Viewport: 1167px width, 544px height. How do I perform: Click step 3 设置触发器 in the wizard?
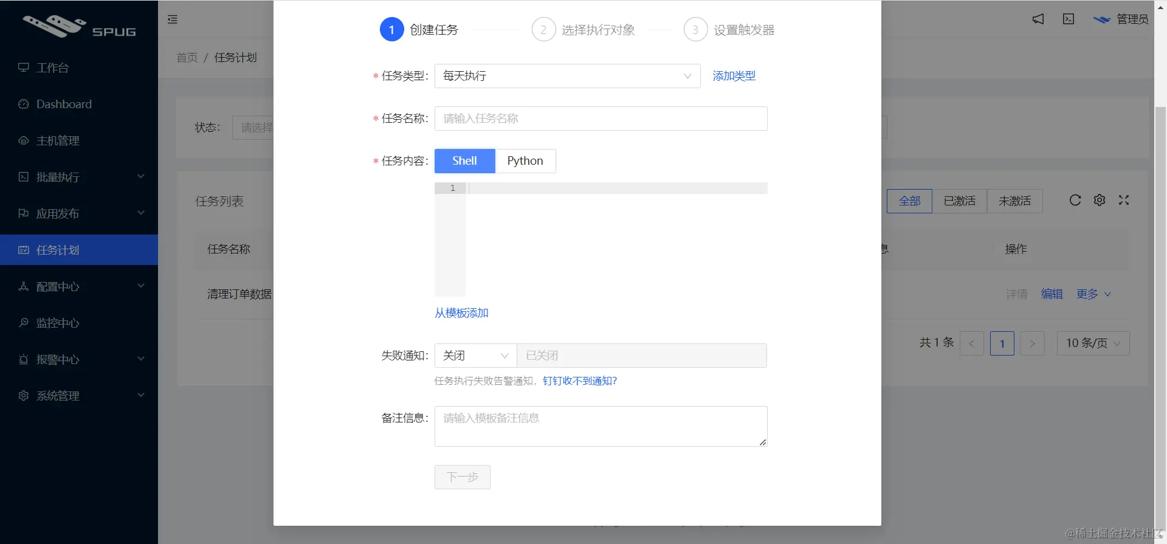coord(729,30)
